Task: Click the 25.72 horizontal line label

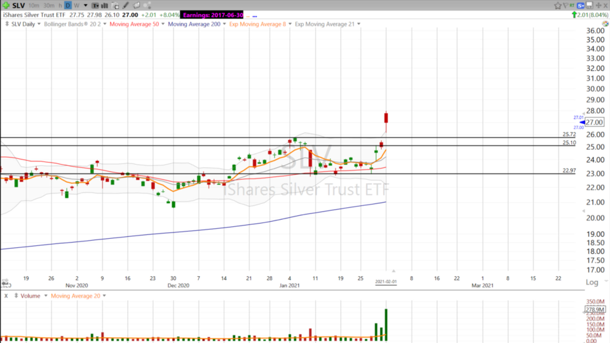Action: 569,134
